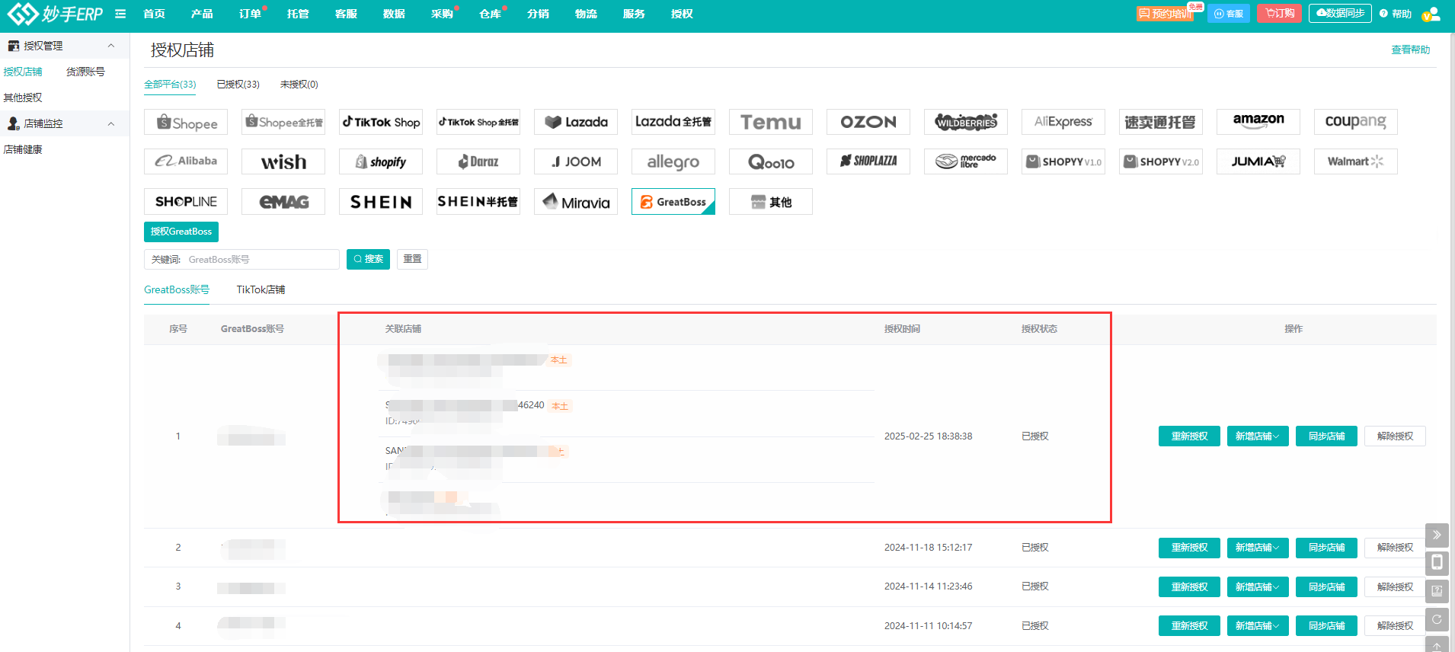Expand the floating side panel arrow

click(1437, 535)
